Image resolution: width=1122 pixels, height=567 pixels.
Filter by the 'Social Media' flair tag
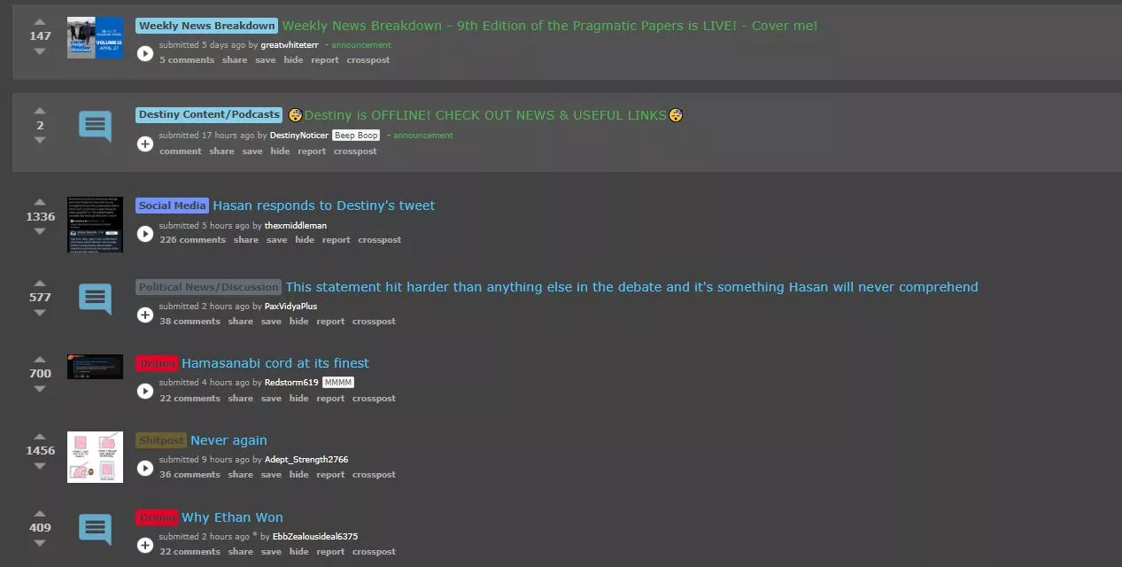tap(173, 206)
